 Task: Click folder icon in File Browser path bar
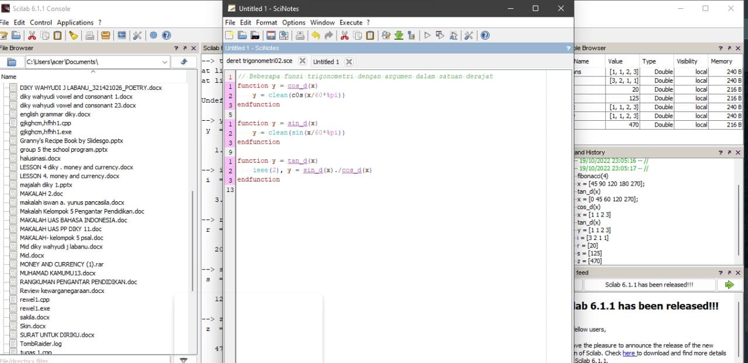[11, 62]
